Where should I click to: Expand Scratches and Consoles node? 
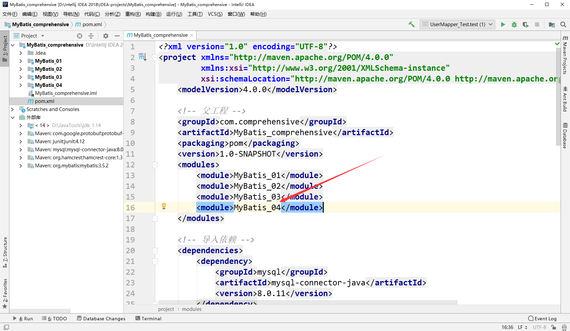[13, 109]
